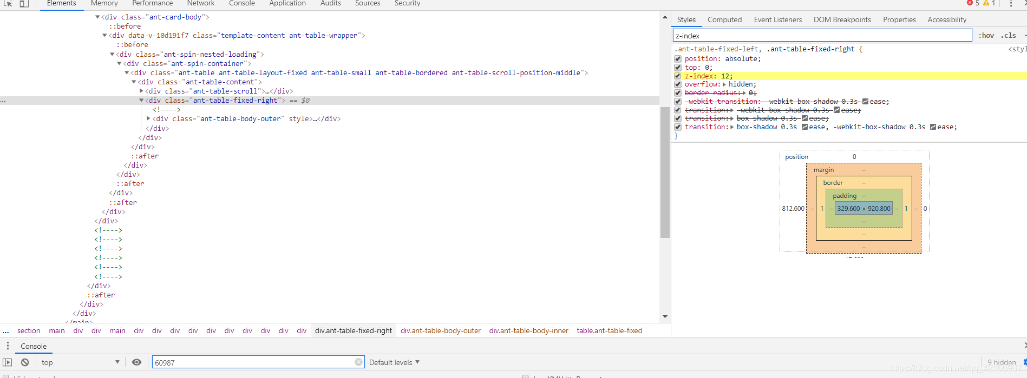The image size is (1027, 378).
Task: Open easing editor for -webkit-transition ease
Action: [865, 102]
